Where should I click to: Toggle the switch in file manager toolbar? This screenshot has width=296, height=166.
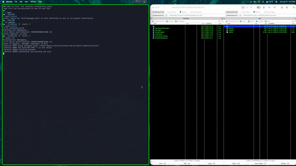tap(258, 7)
